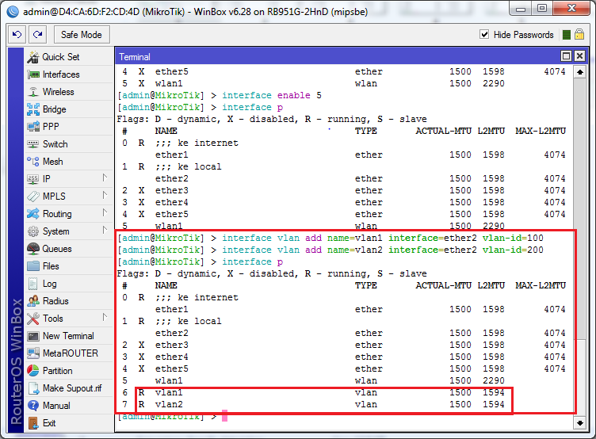Select the Bridge menu label
The image size is (596, 439).
(x=55, y=109)
